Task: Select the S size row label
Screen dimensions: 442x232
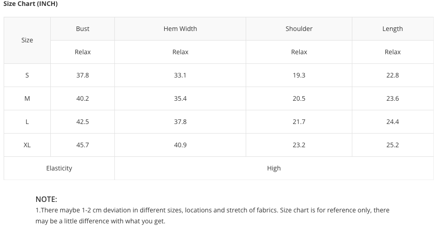Action: tap(27, 75)
